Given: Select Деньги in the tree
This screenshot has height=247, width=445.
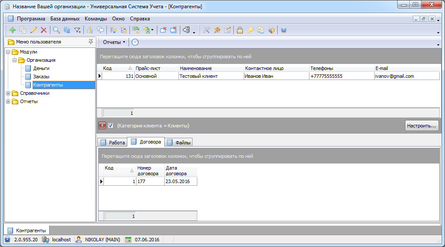Looking at the screenshot, I should (x=41, y=68).
